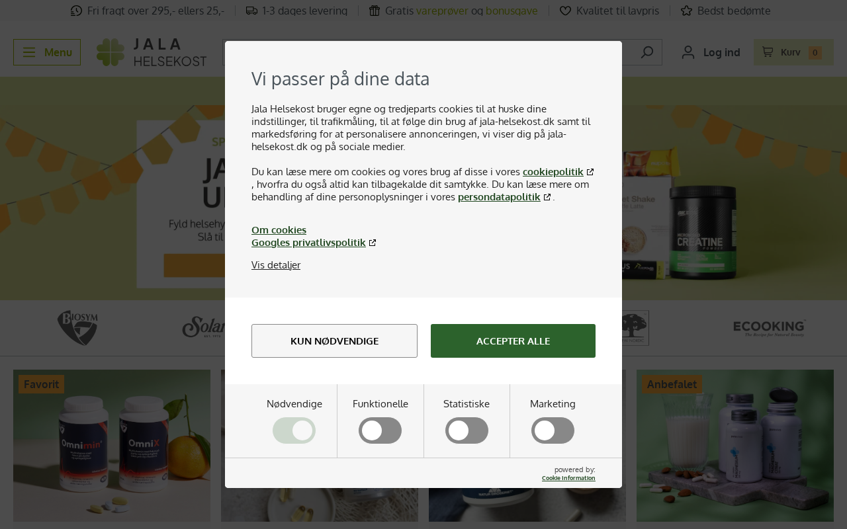This screenshot has width=847, height=529.
Task: Open the Favorit Omnimin product thumbnail
Action: 112,446
